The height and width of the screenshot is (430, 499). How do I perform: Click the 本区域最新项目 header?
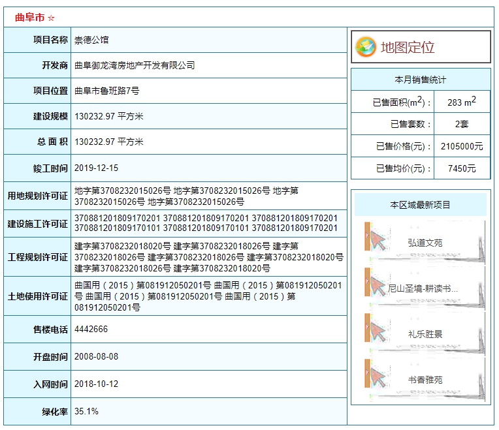(421, 205)
